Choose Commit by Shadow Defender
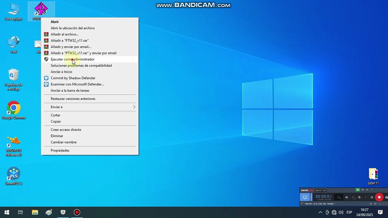388x218 pixels. pyautogui.click(x=90, y=78)
